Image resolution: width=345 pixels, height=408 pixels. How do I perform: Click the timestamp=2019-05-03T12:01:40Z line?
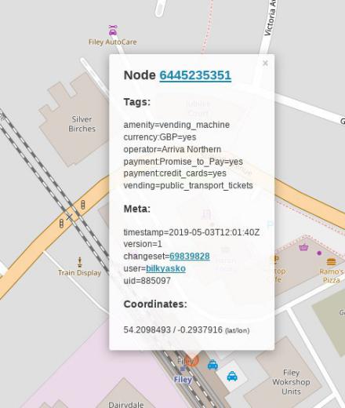[x=191, y=232]
